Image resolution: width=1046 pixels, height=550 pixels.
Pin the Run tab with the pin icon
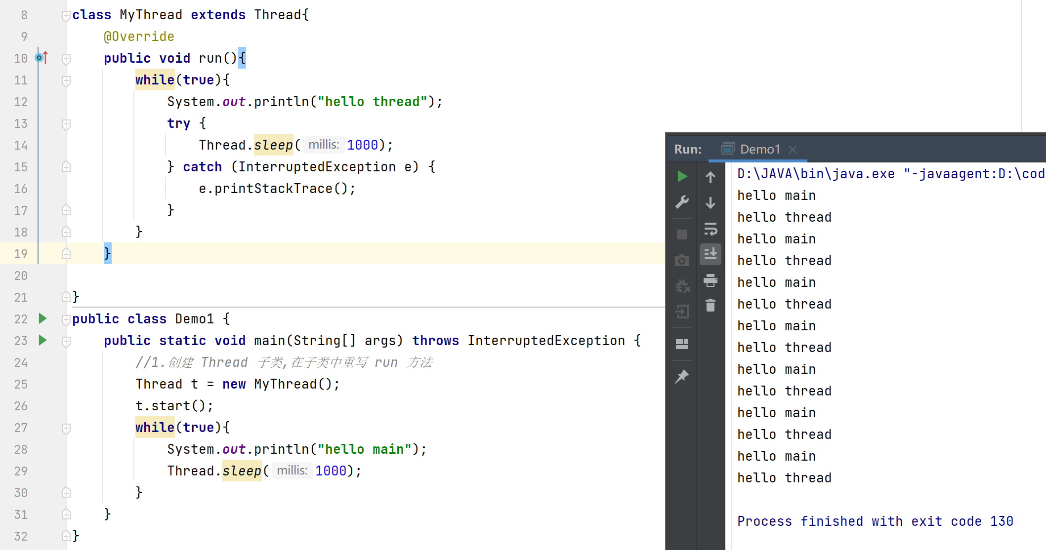[x=682, y=377]
